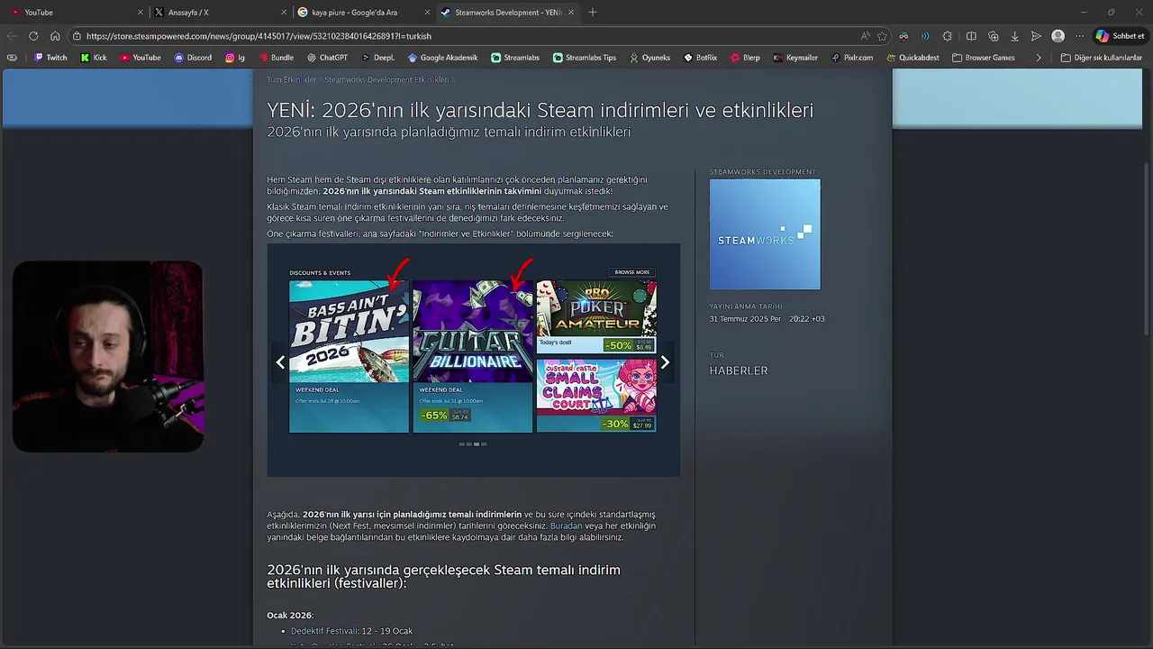
Task: Open DeepL bookmark
Action: coord(377,58)
